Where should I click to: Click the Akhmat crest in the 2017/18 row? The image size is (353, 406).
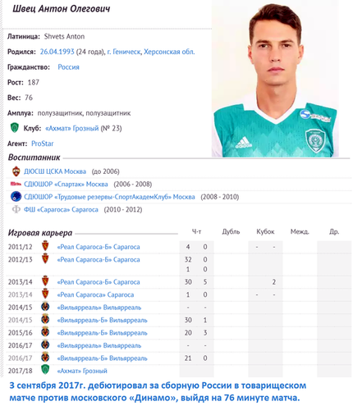45,370
